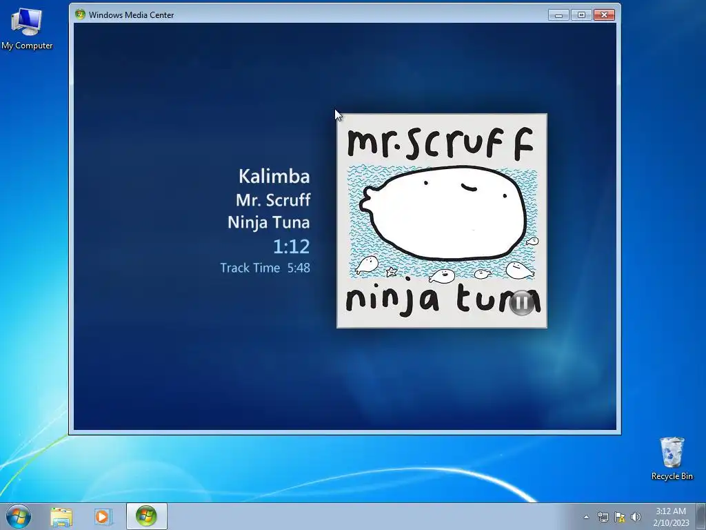Open the Action Center flag icon
The height and width of the screenshot is (530, 706).
pyautogui.click(x=620, y=517)
